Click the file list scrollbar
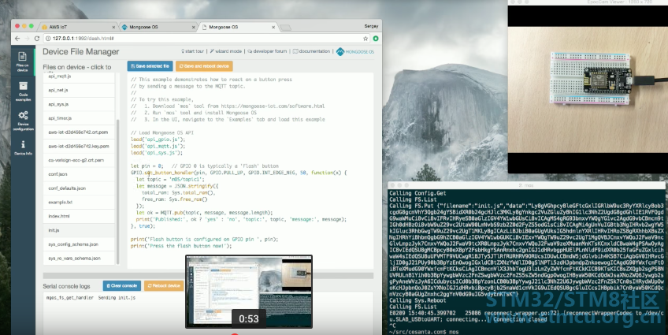 117,192
